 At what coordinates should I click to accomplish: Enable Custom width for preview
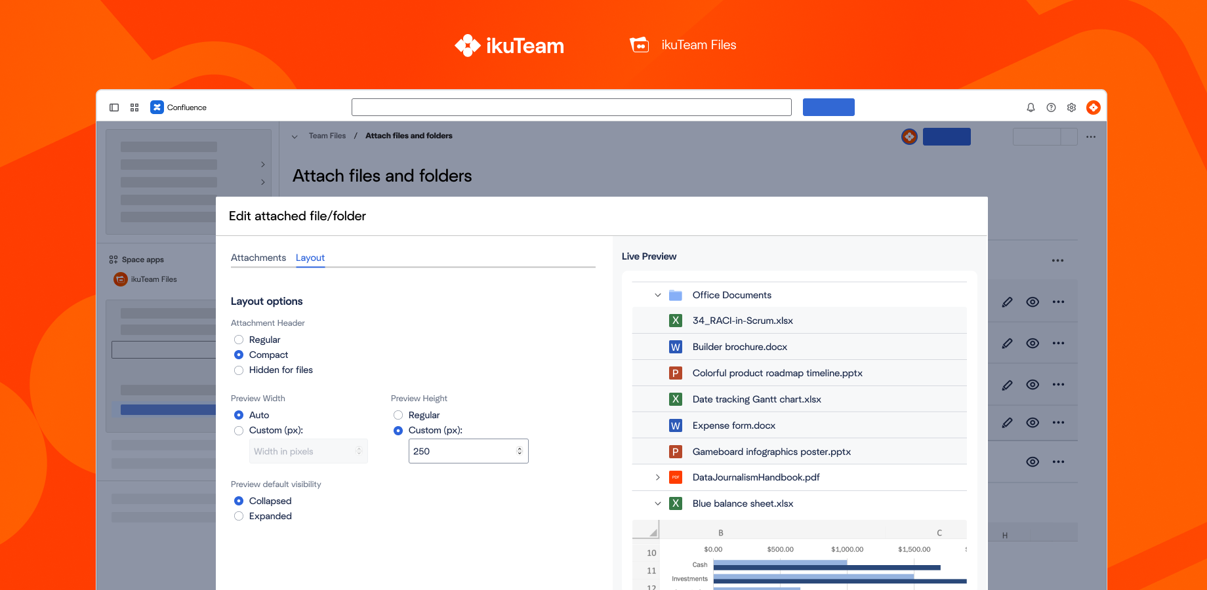point(239,431)
